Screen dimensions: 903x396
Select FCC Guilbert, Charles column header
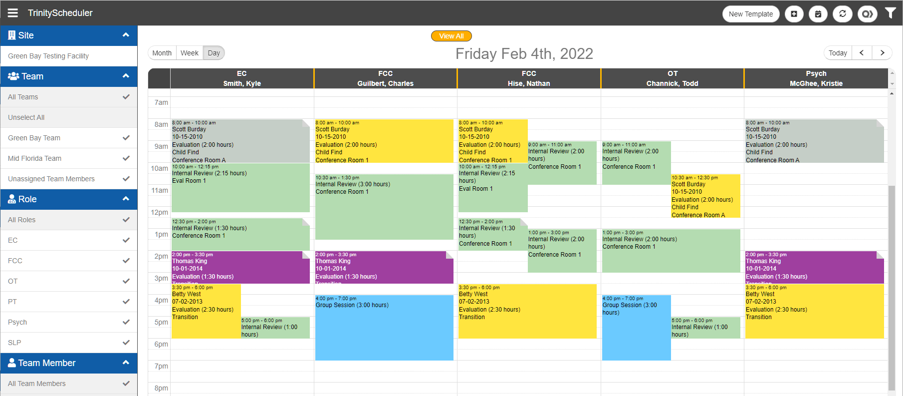[x=386, y=78]
